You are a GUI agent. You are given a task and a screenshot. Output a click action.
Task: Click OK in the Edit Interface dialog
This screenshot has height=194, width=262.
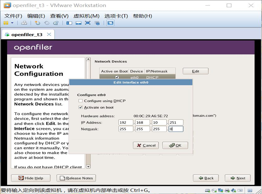coord(175,145)
